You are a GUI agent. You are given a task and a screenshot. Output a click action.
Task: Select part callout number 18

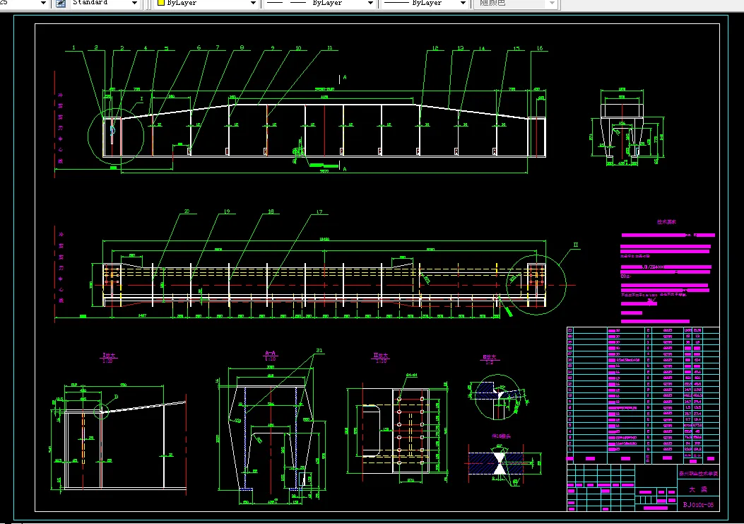271,211
